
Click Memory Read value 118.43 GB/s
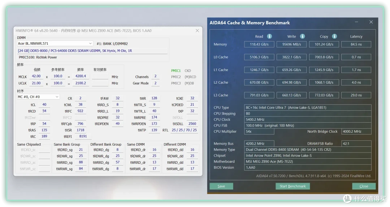pos(259,44)
